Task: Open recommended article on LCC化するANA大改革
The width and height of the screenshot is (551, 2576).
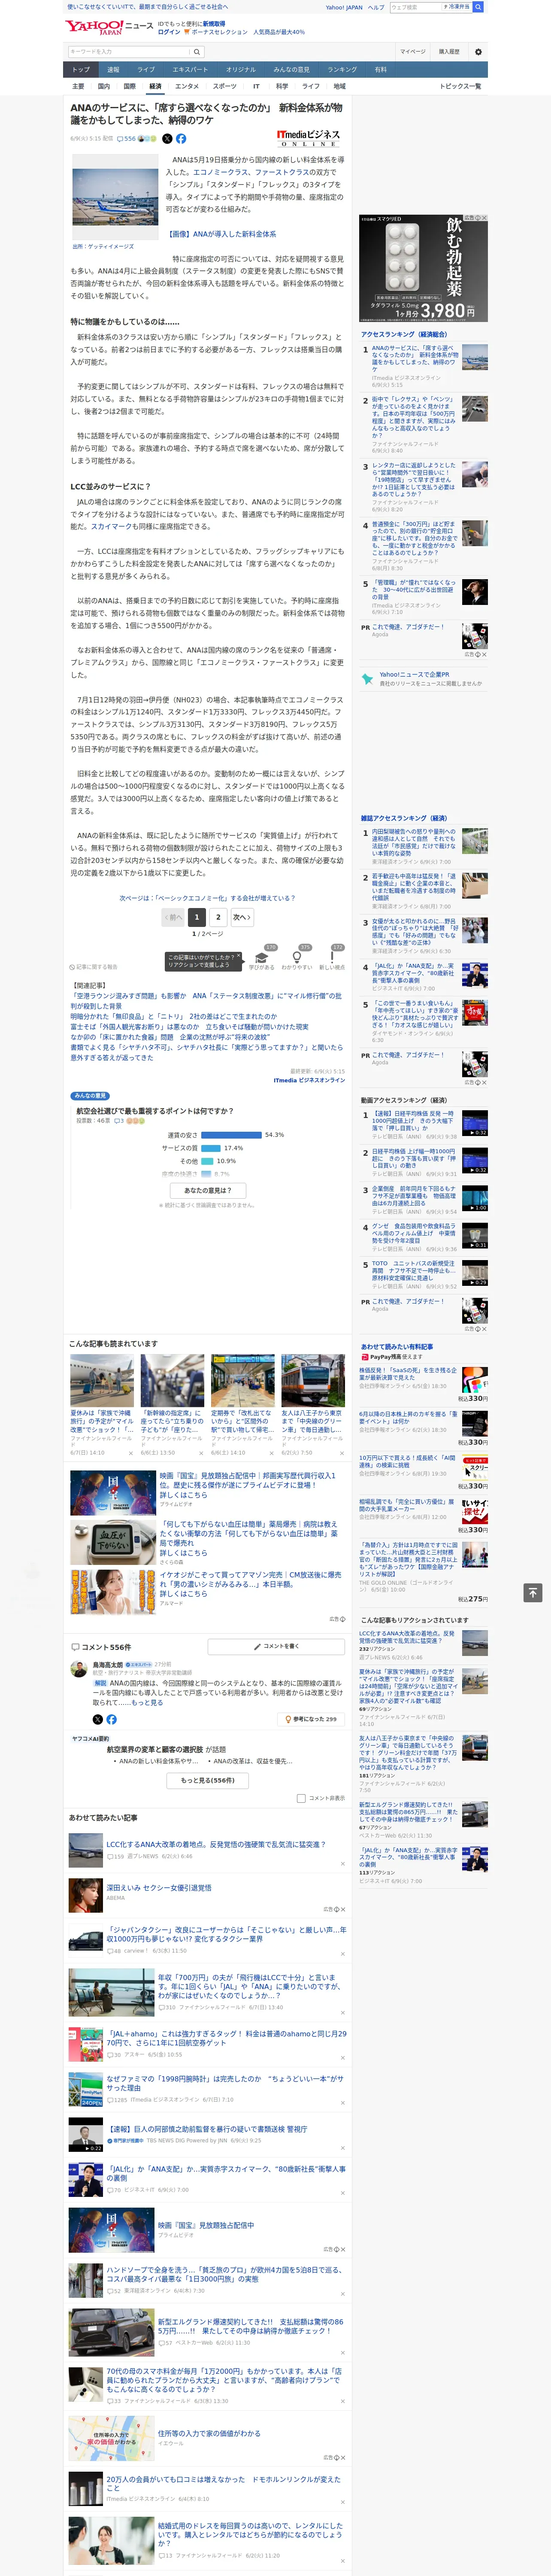Action: pos(216,1844)
